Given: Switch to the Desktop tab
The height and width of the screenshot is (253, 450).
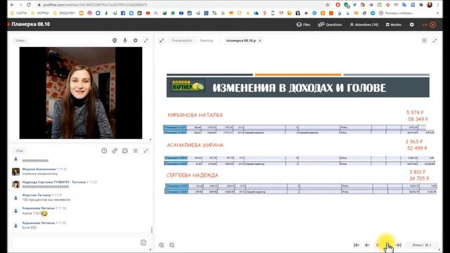Looking at the screenshot, I should pyautogui.click(x=207, y=41).
